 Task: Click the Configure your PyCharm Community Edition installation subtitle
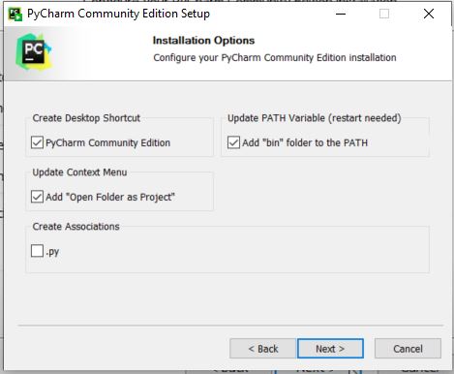[275, 58]
